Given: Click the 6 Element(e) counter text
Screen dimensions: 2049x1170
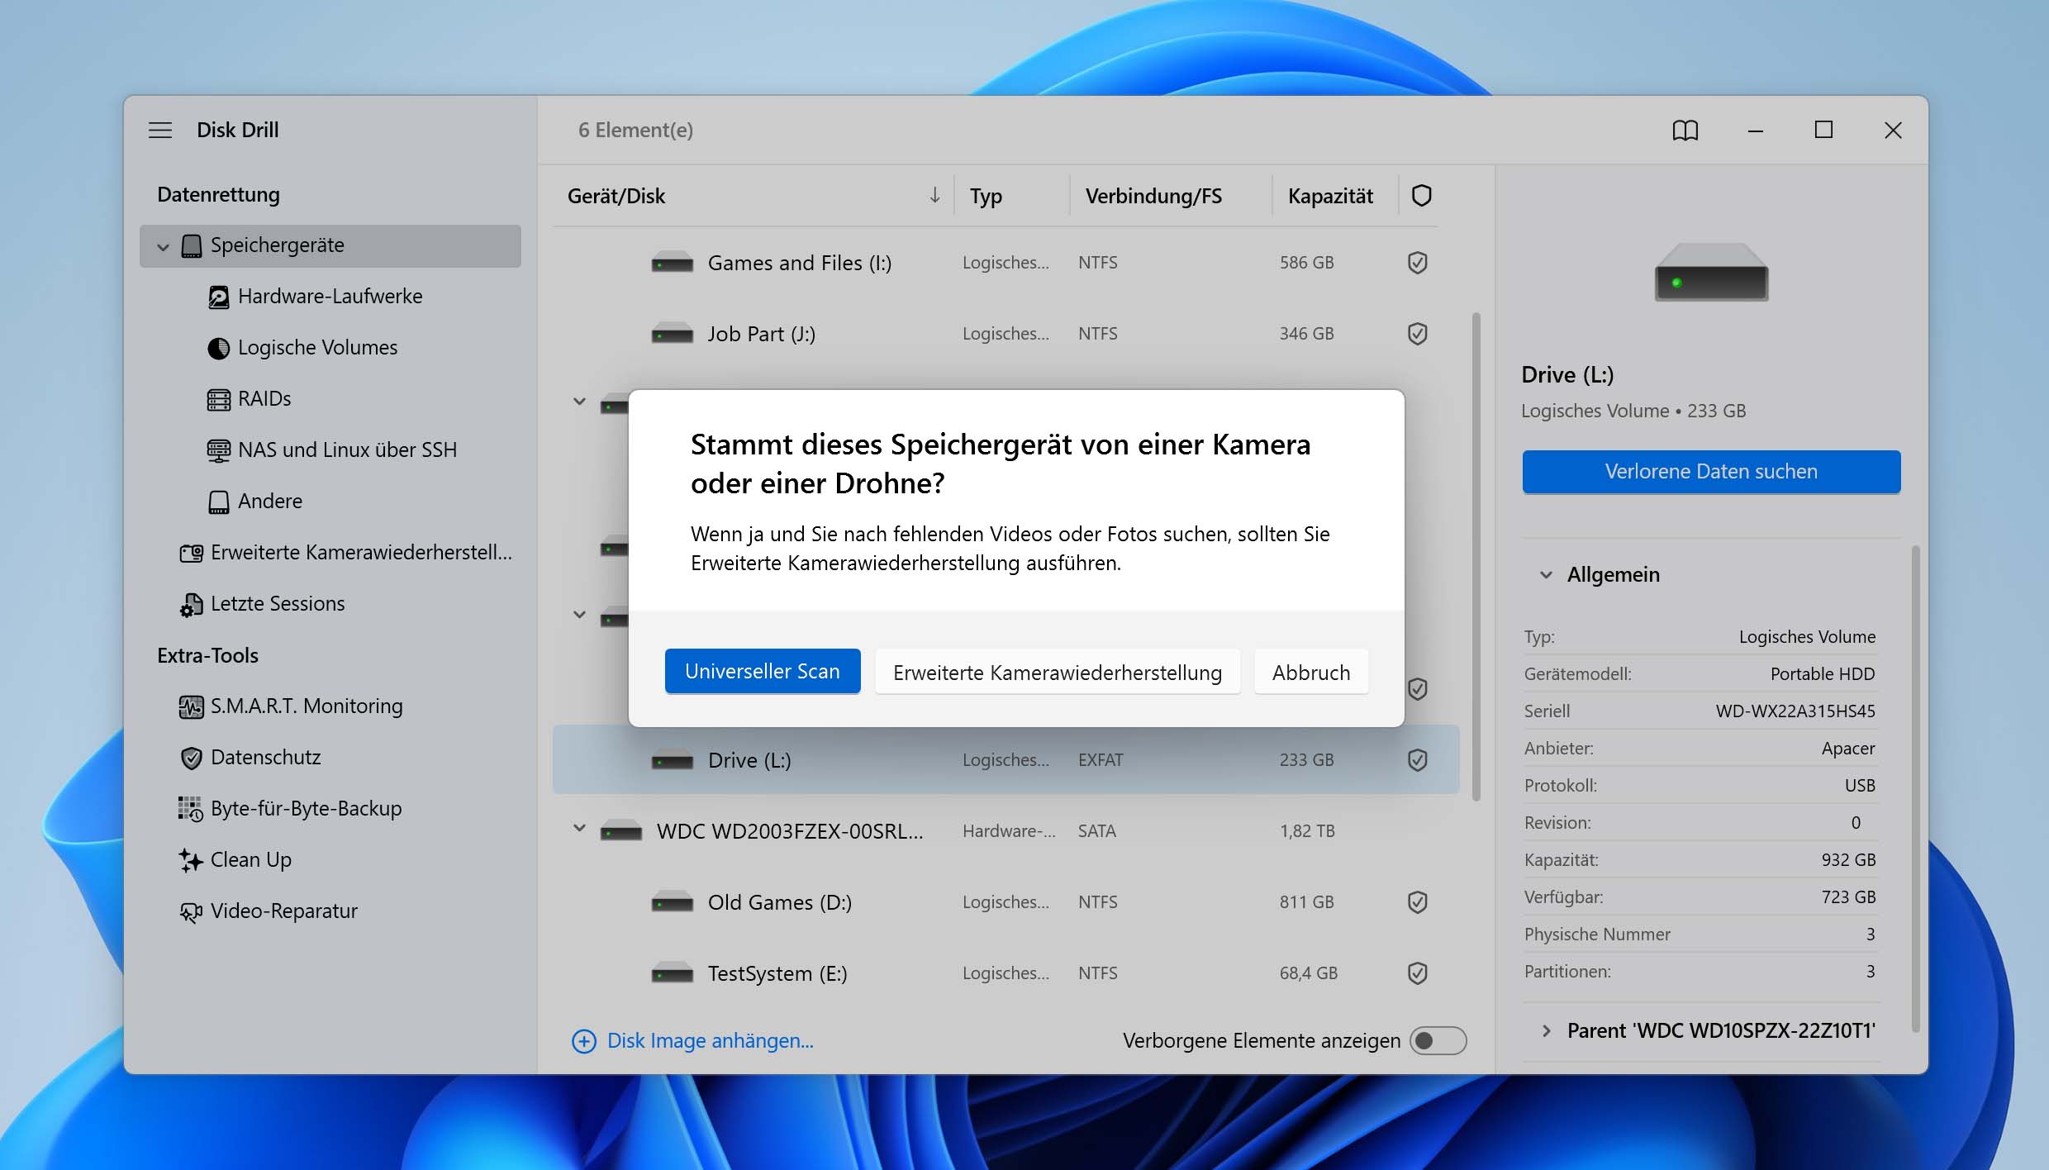Looking at the screenshot, I should 635,130.
